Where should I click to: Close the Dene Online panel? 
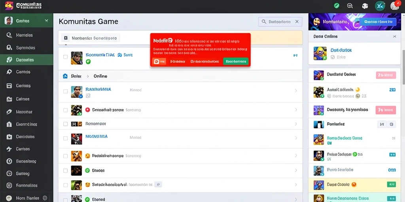pos(395,36)
